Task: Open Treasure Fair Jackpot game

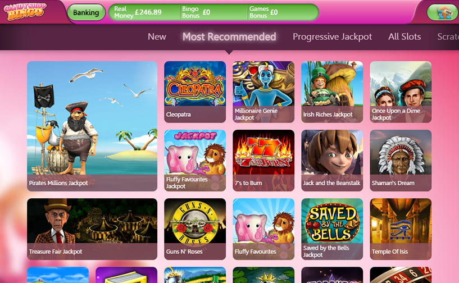Action: tap(92, 229)
